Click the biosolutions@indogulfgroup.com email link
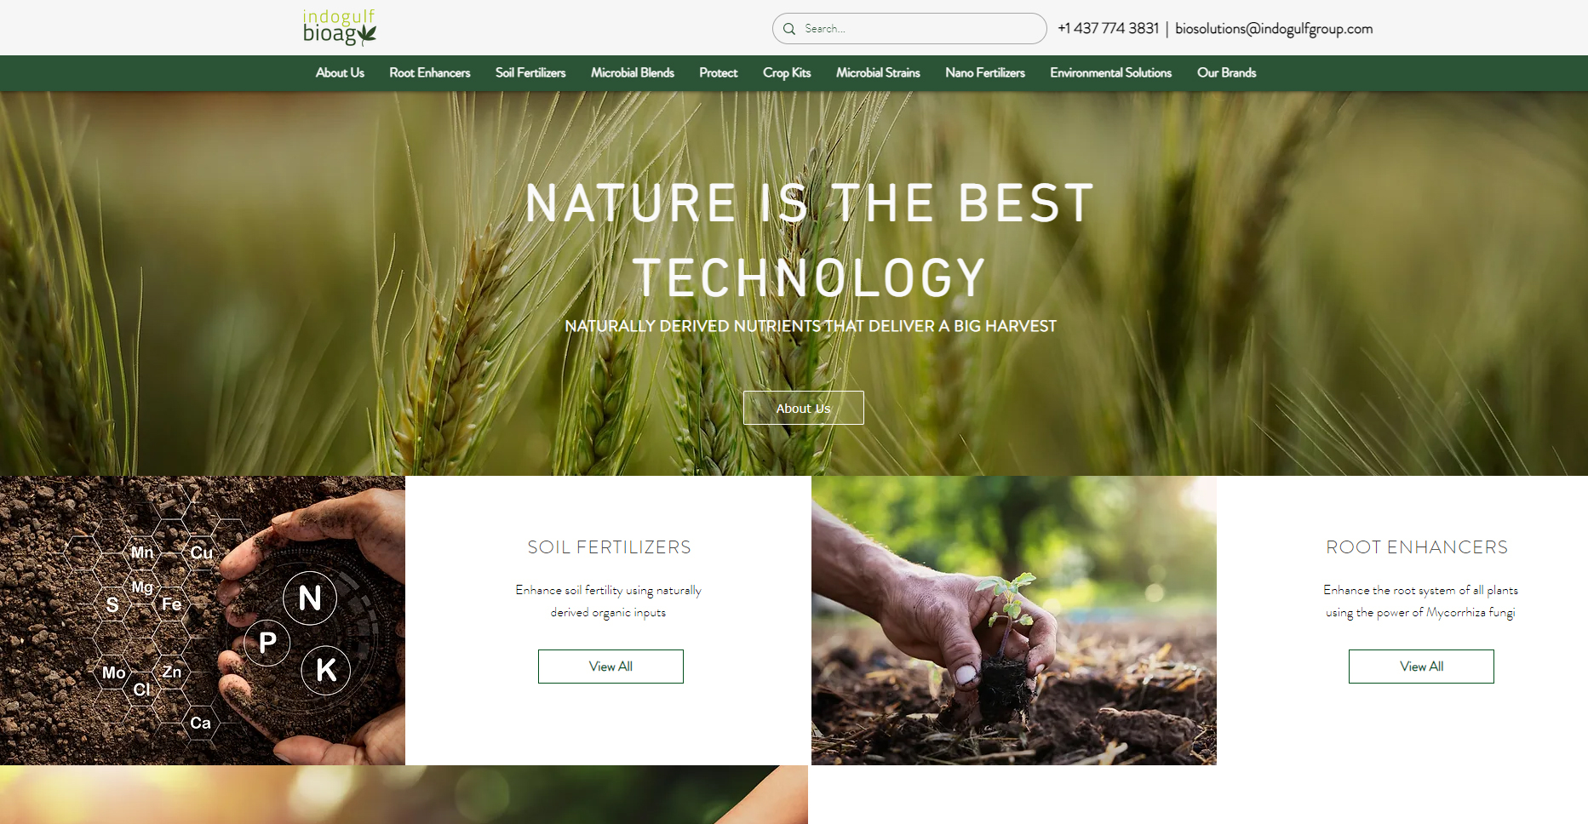The width and height of the screenshot is (1588, 824). (1274, 28)
